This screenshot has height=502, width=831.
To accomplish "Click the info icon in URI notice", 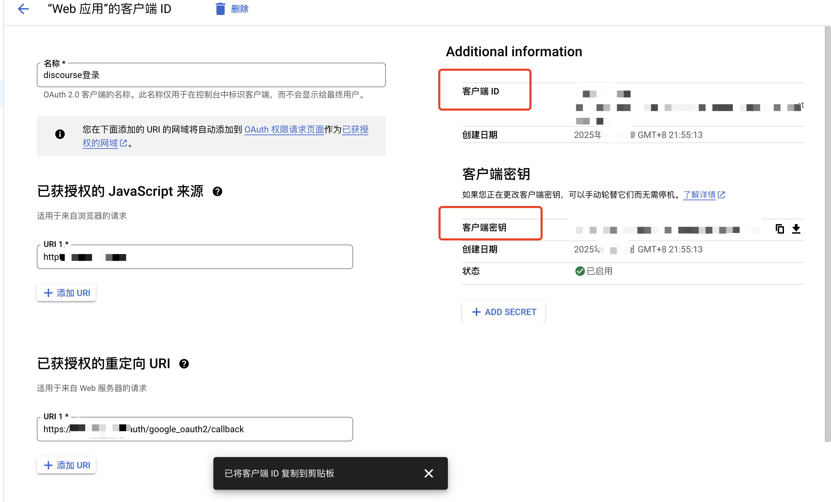I will [60, 134].
